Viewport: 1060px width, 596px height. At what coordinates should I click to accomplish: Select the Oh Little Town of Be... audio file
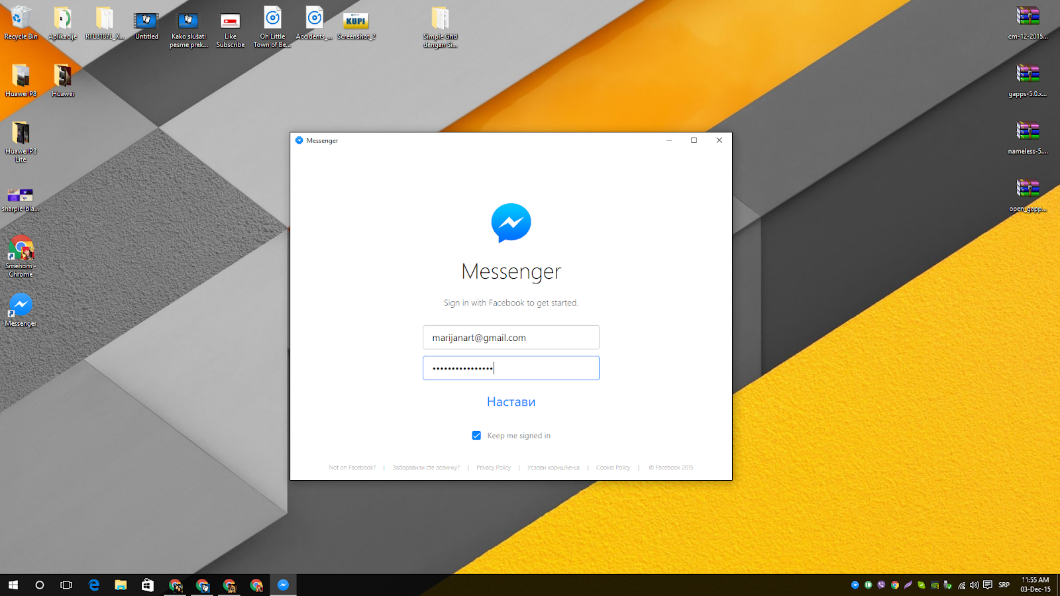coord(272,28)
